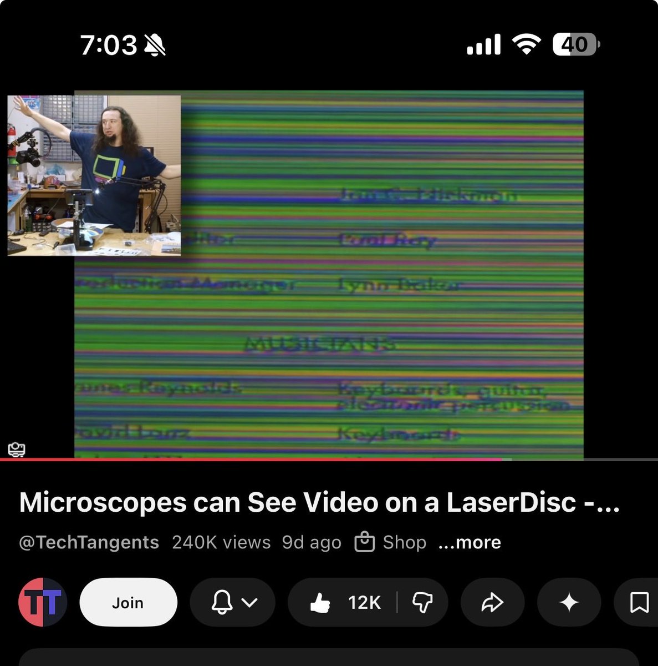Tap the 12K like count
658x666 pixels.
tap(364, 603)
